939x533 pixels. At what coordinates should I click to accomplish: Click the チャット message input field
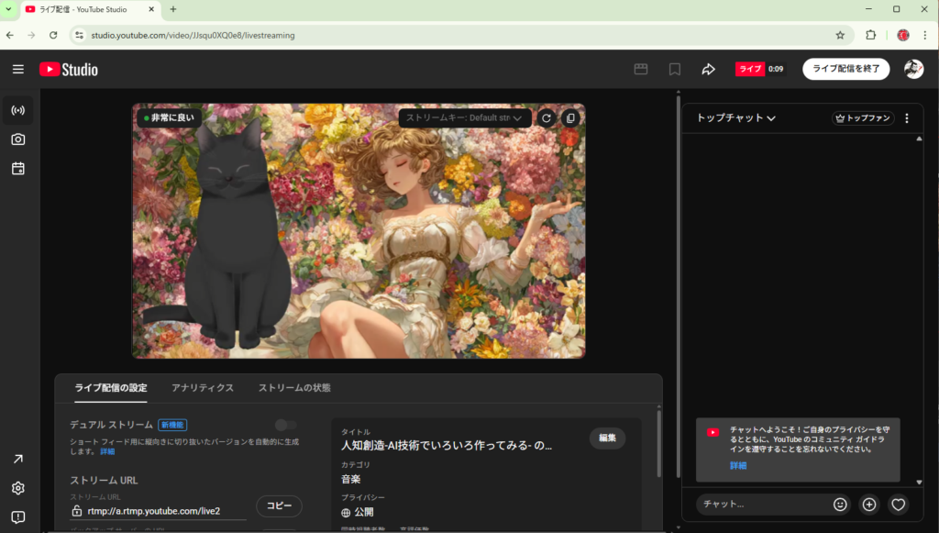click(x=761, y=504)
